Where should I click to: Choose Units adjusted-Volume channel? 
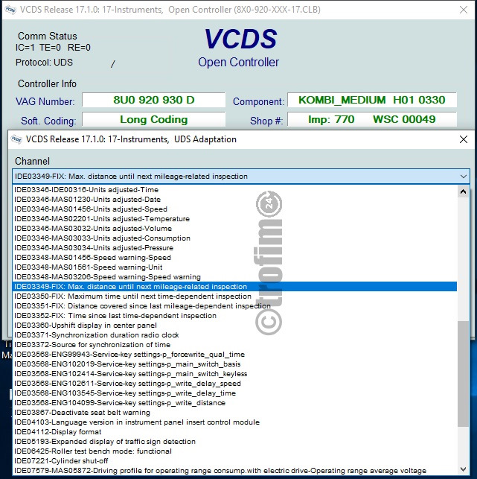[x=234, y=229]
